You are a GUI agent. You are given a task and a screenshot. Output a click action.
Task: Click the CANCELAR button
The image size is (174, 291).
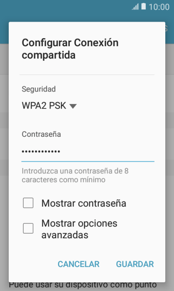coord(79,264)
